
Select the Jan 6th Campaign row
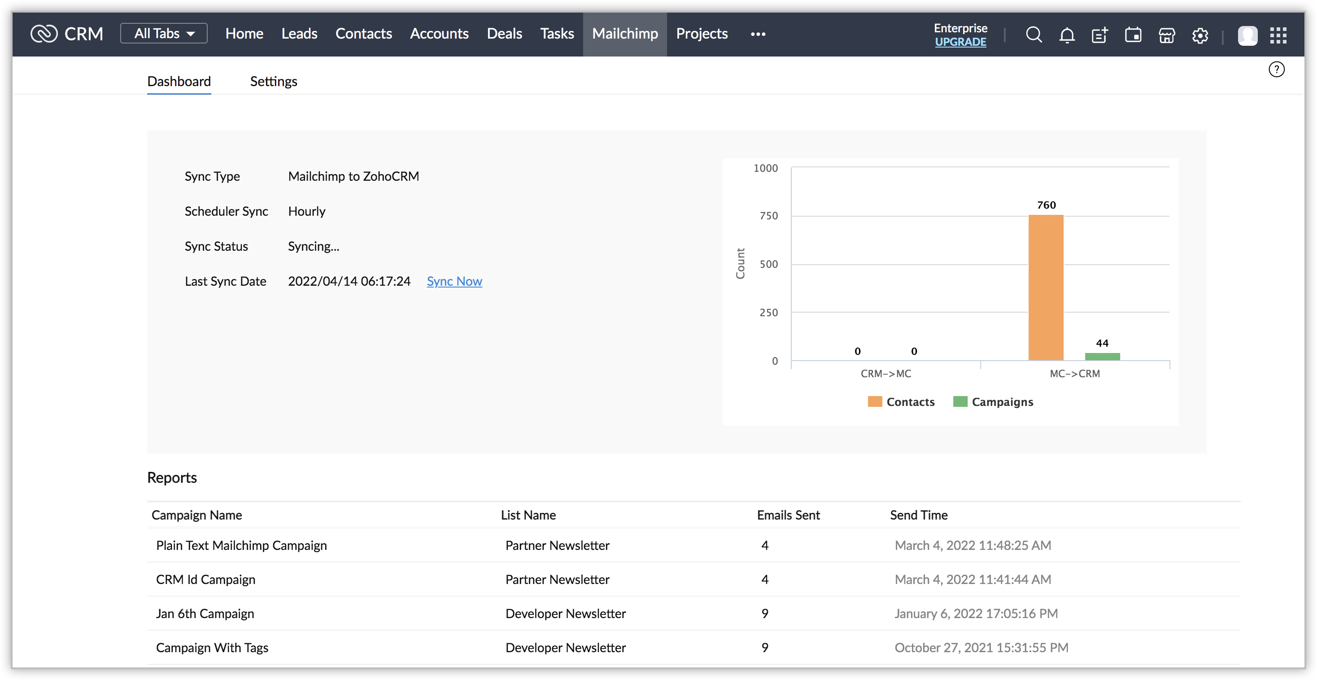(x=205, y=614)
